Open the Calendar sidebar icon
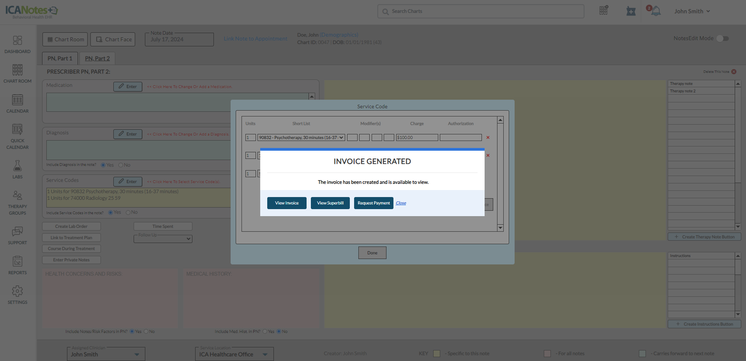Screen dimensions: 746x361 click(18, 104)
